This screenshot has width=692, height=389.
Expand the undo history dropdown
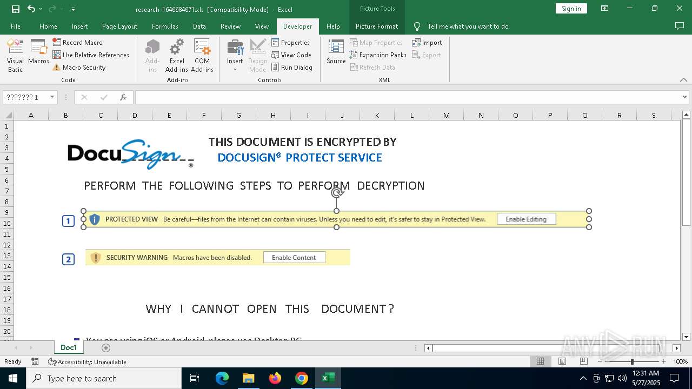(x=41, y=9)
